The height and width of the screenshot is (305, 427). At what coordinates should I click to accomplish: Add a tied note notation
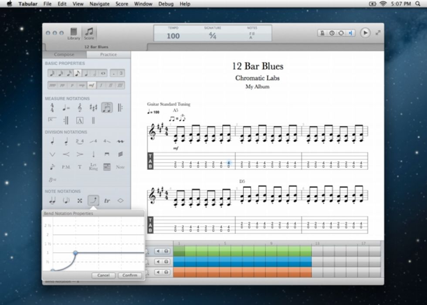coord(52,201)
